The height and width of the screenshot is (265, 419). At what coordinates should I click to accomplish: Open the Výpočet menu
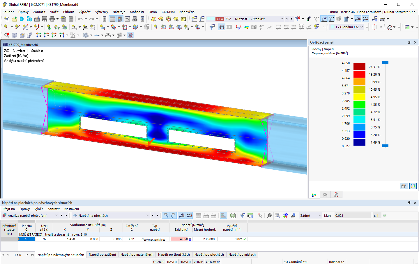(x=84, y=12)
